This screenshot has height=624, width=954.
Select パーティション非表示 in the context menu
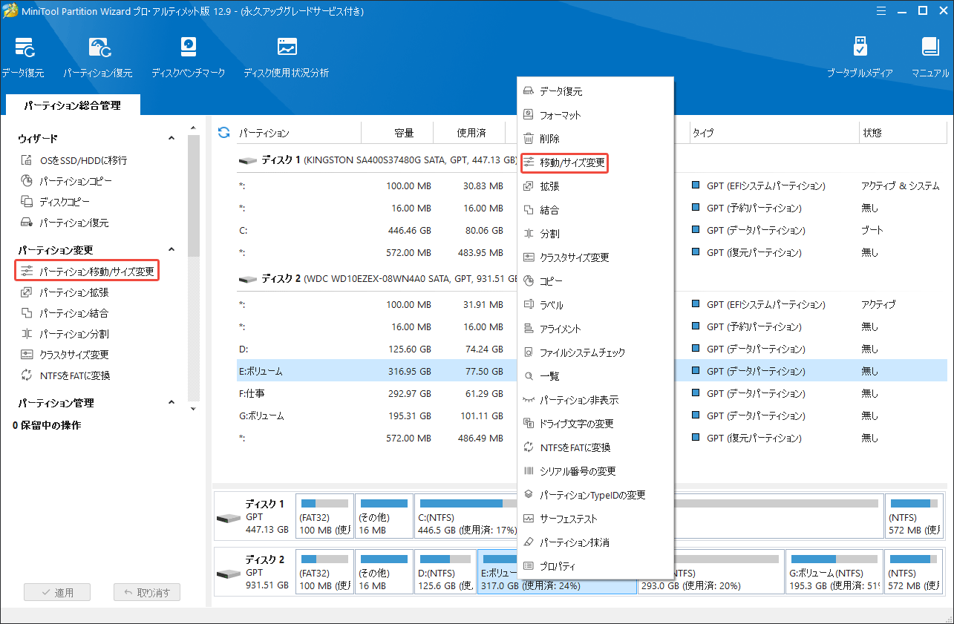[595, 400]
